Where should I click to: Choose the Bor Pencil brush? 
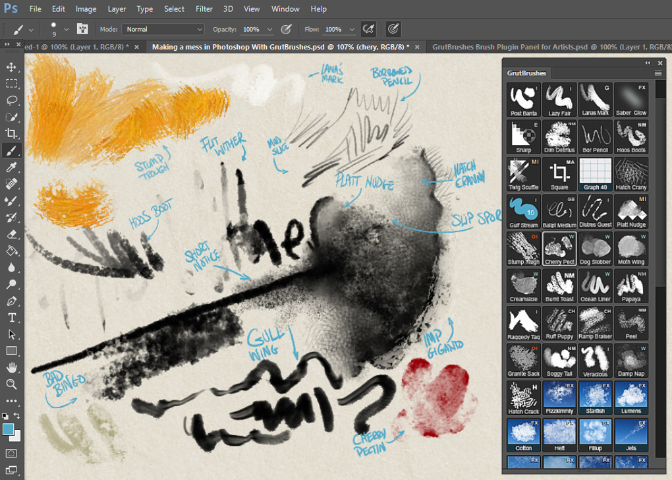pos(596,137)
